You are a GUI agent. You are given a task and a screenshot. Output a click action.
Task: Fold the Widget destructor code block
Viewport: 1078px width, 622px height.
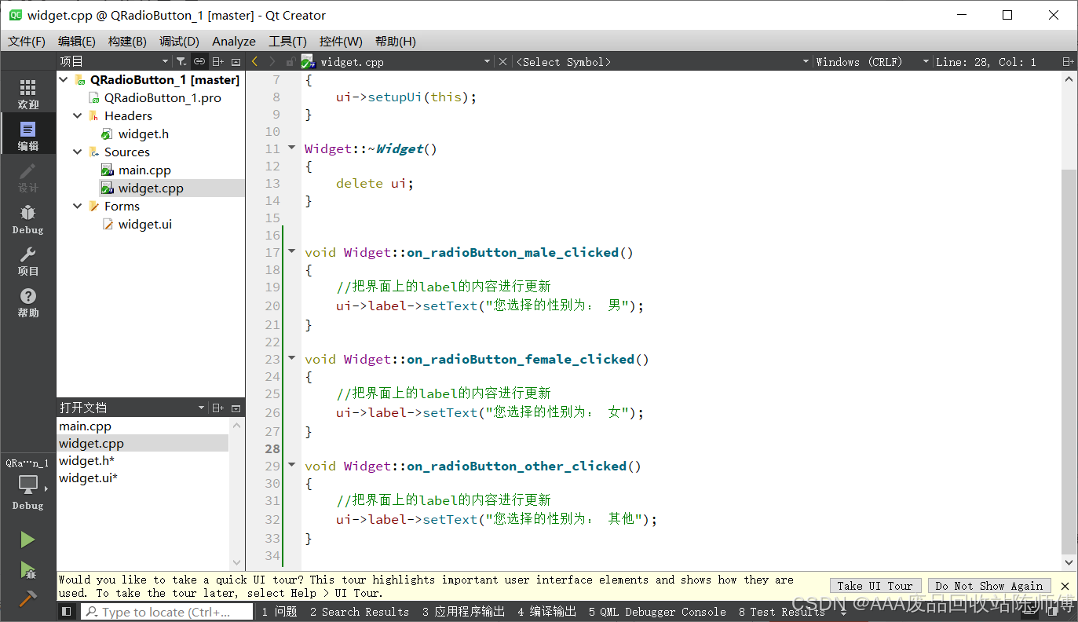292,148
